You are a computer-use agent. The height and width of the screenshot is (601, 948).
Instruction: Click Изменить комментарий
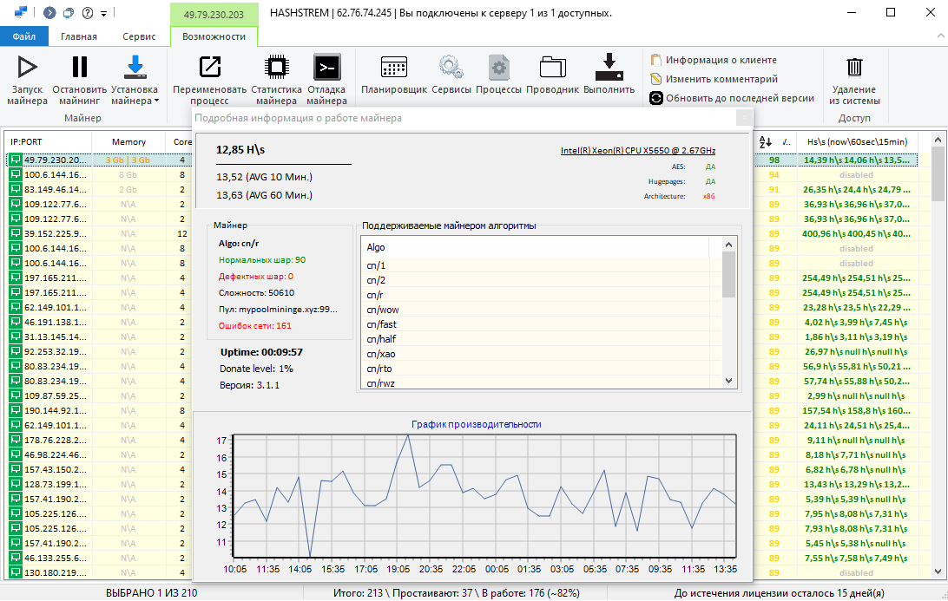tap(714, 79)
